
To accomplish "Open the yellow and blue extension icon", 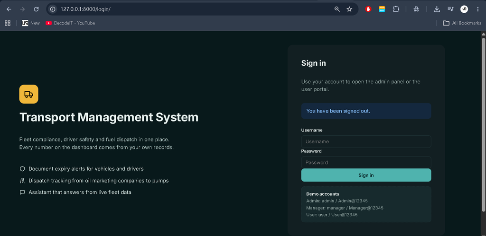I will click(382, 9).
